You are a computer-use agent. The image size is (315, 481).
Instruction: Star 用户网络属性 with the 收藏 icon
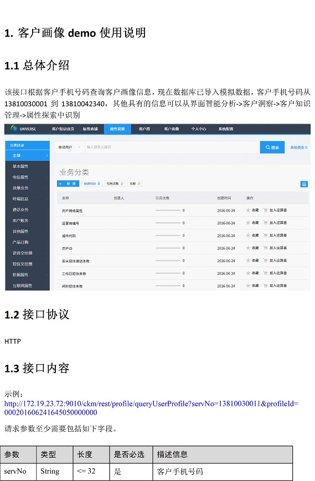(248, 210)
